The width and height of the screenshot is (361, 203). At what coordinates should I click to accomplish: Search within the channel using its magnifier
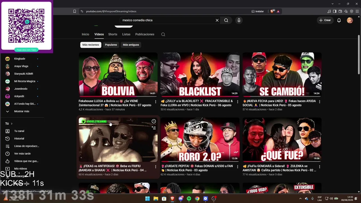[163, 34]
